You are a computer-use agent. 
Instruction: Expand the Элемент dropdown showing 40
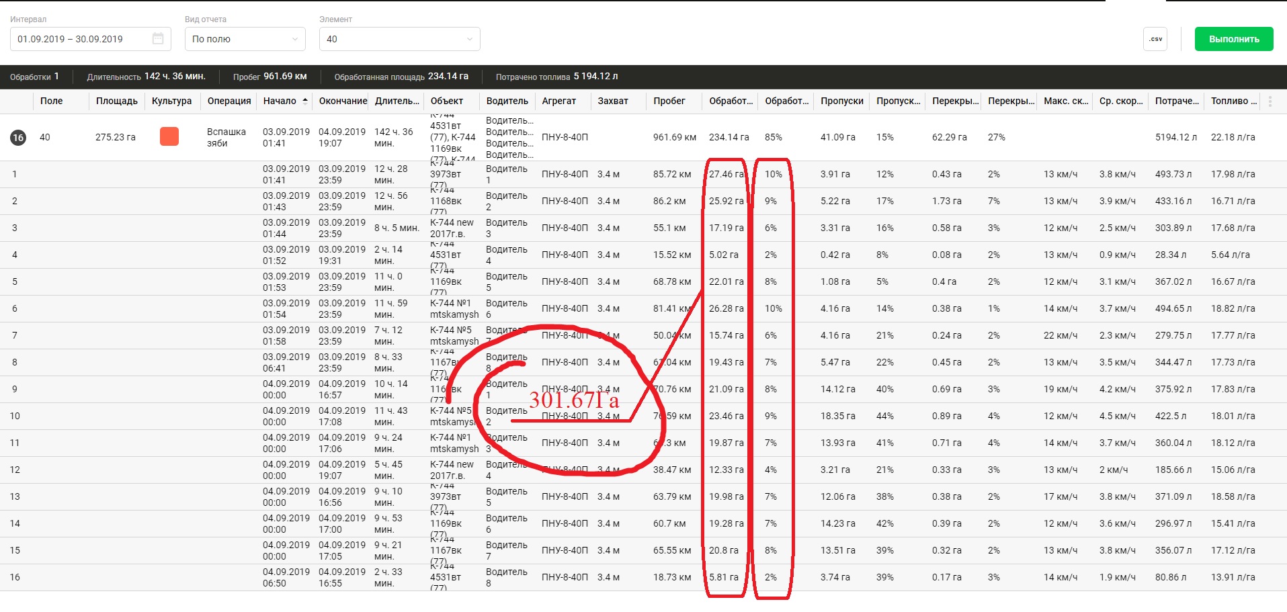tap(399, 39)
